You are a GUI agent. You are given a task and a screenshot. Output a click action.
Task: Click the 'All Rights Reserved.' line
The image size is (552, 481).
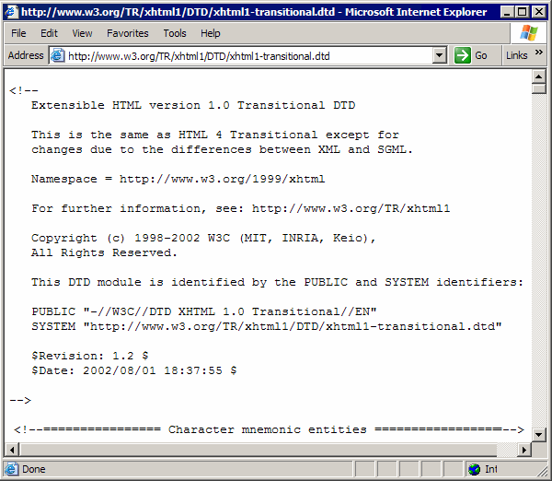coord(104,252)
